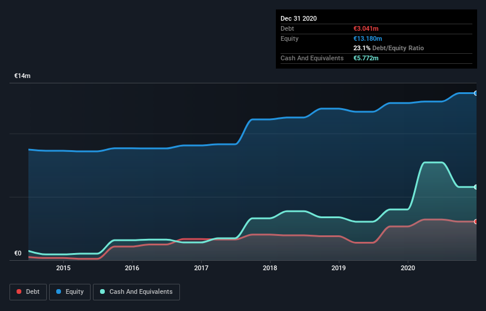The height and width of the screenshot is (311, 486).
Task: Click Cash And Equivalents label in tooltip
Action: (312, 58)
